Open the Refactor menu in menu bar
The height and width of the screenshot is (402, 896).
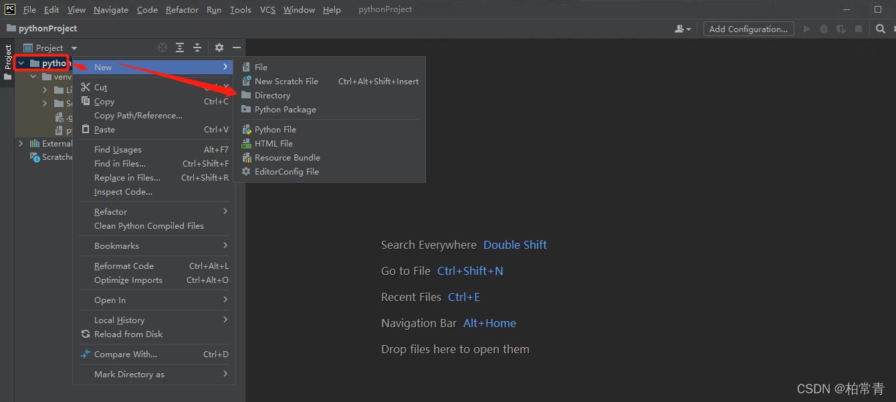click(x=182, y=9)
